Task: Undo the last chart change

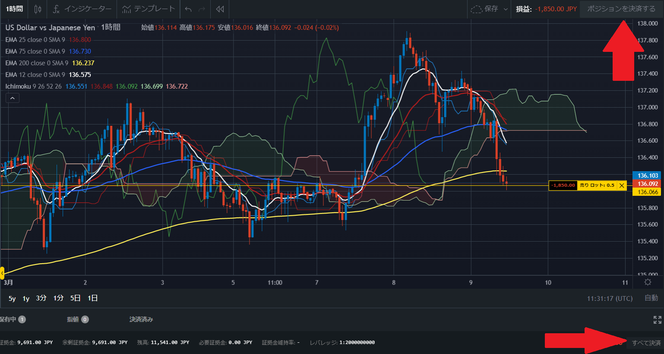Action: 188,9
